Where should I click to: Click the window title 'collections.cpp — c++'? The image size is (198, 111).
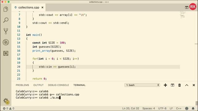pos(99,2)
